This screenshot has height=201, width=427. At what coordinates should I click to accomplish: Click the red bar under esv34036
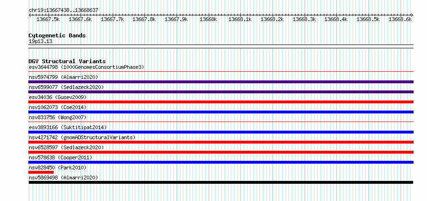point(221,102)
